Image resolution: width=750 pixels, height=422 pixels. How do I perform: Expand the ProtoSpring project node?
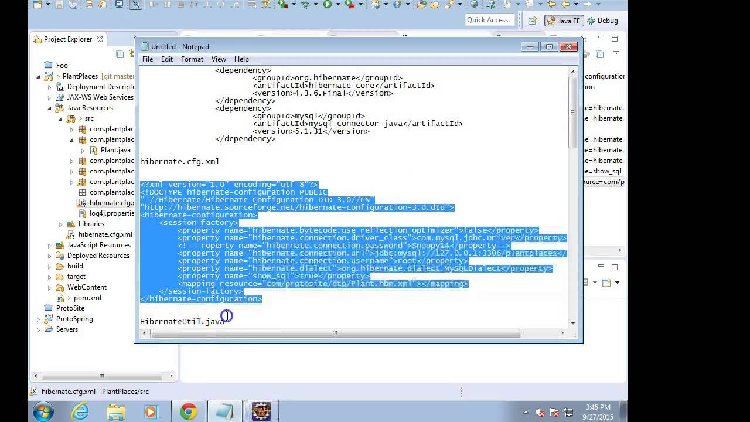(x=39, y=319)
